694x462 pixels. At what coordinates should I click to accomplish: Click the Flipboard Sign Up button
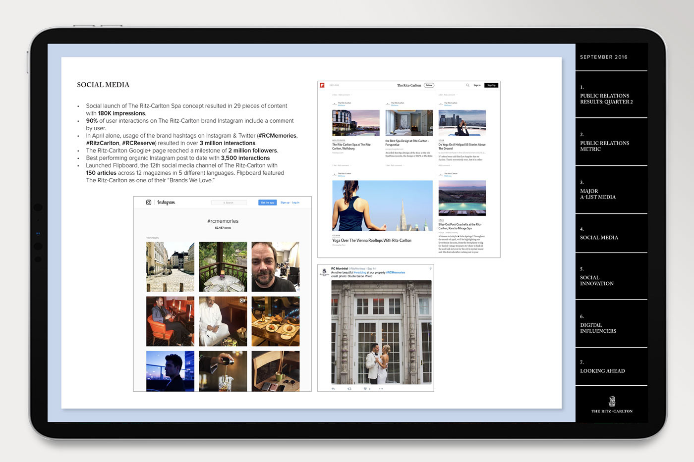pos(491,85)
